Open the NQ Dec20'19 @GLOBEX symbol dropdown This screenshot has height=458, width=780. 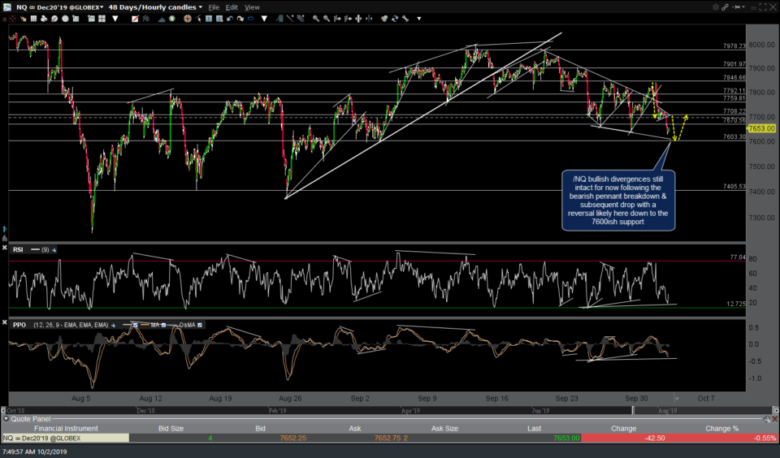click(59, 7)
